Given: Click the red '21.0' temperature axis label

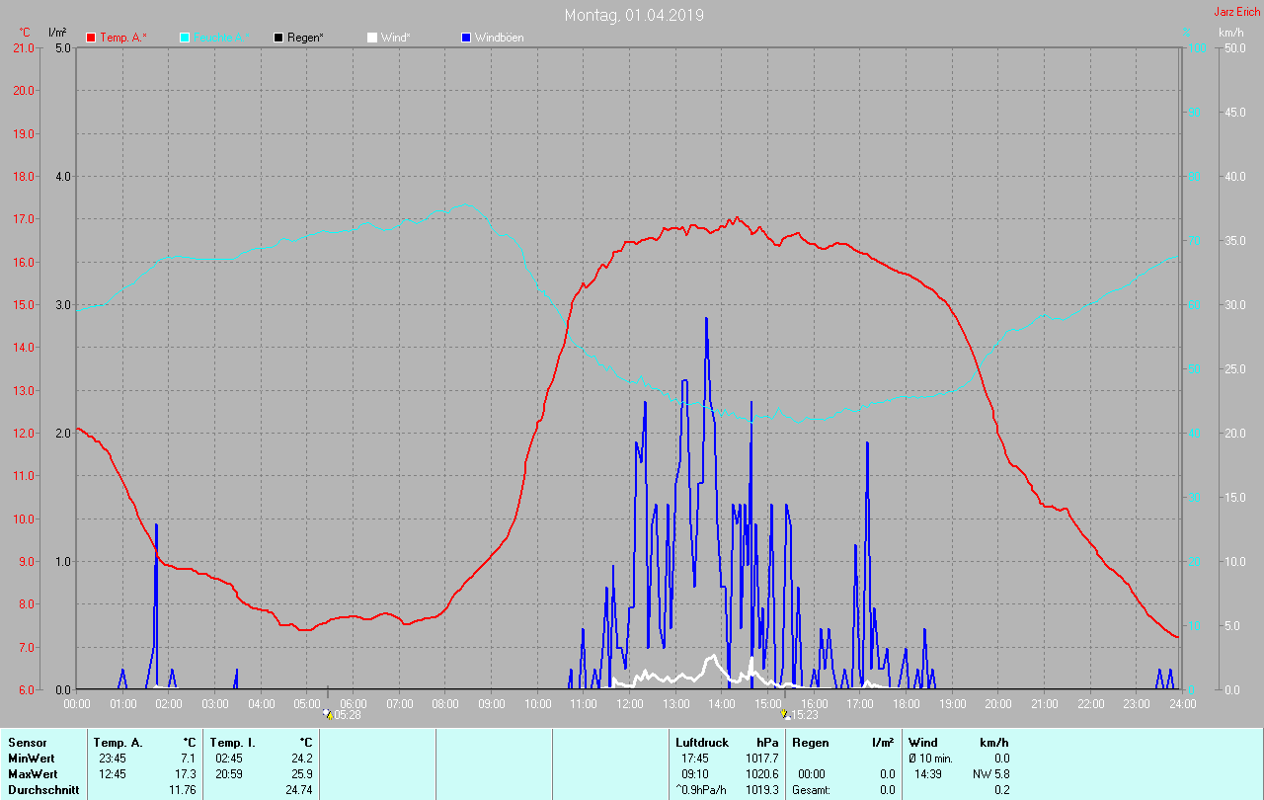Looking at the screenshot, I should 22,47.
